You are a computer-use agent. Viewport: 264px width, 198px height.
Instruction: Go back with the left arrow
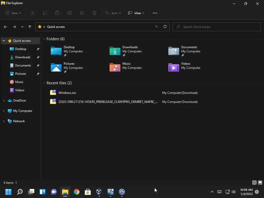coord(5,27)
